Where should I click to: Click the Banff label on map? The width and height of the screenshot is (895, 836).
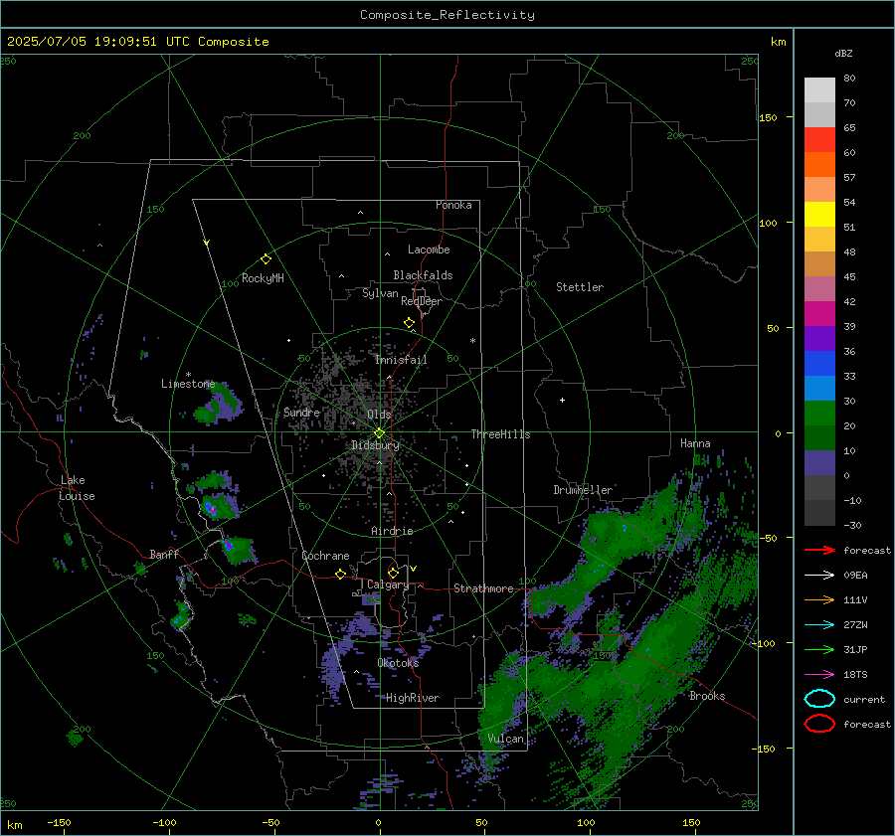(x=164, y=555)
